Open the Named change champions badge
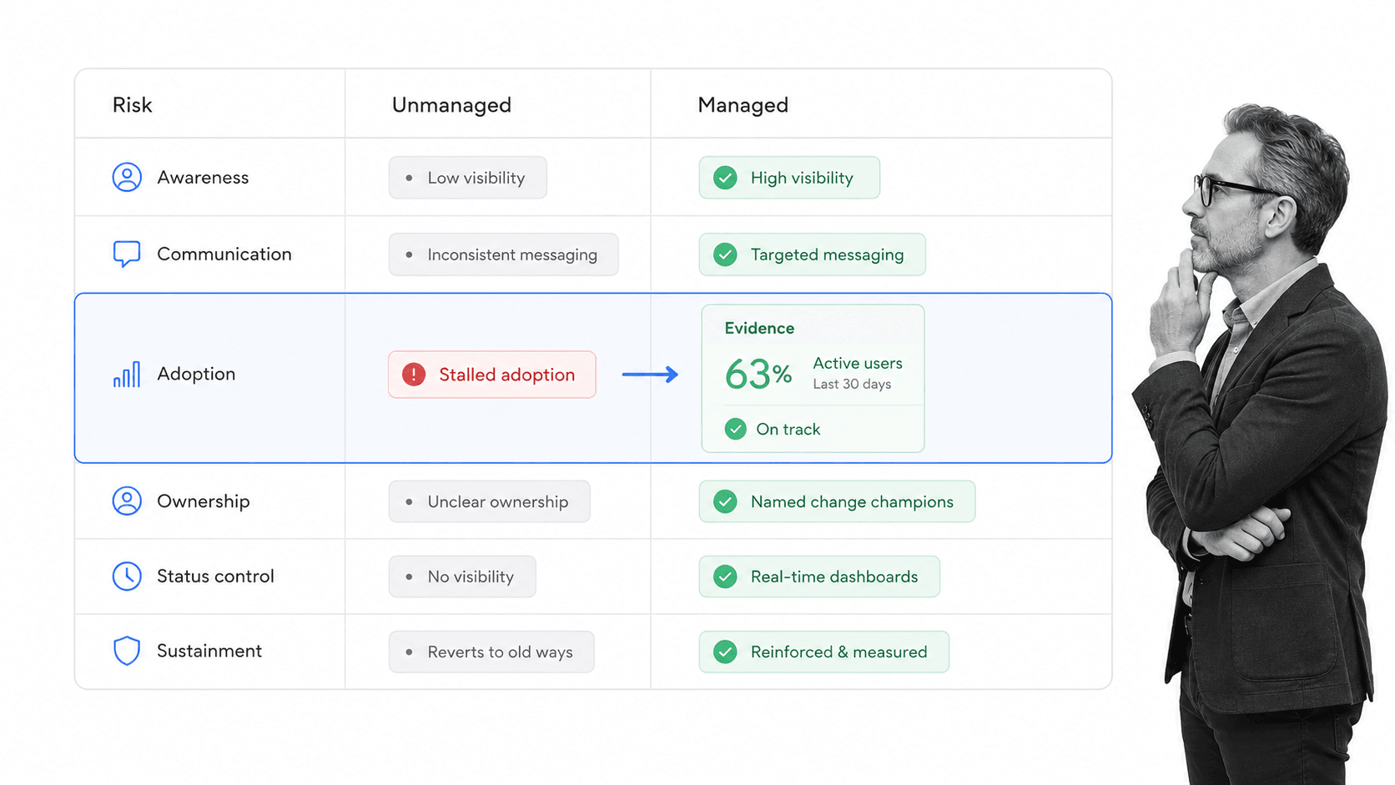Viewport: 1395px width, 785px height. point(837,501)
